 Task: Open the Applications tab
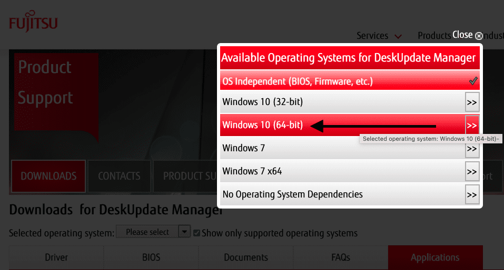tap(435, 257)
